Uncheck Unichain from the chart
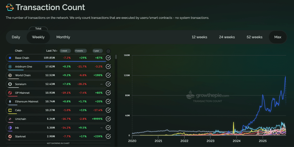The image size is (294, 147). [x=108, y=119]
